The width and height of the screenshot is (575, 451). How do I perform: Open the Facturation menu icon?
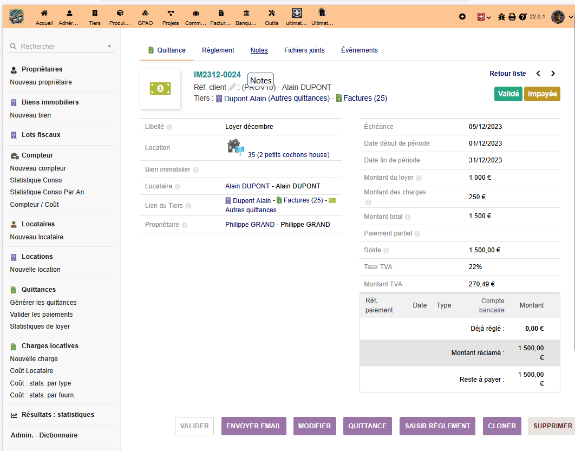tap(221, 17)
